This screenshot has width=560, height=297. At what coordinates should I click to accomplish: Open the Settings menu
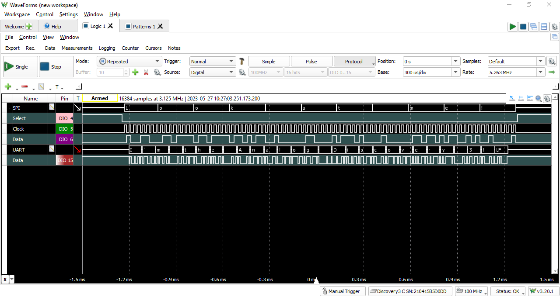(68, 14)
